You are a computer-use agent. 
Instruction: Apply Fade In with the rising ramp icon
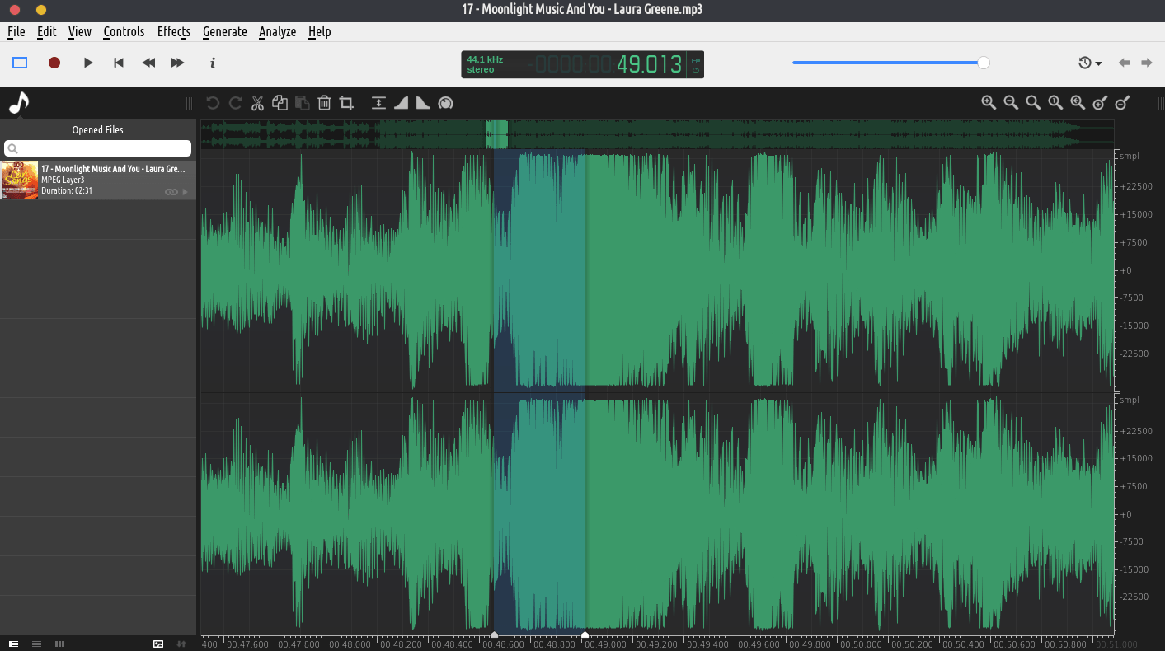coord(401,103)
